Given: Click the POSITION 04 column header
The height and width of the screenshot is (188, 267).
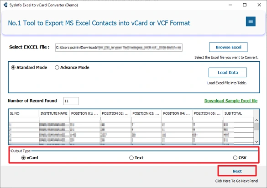Looking at the screenshot, I should click(x=177, y=113).
